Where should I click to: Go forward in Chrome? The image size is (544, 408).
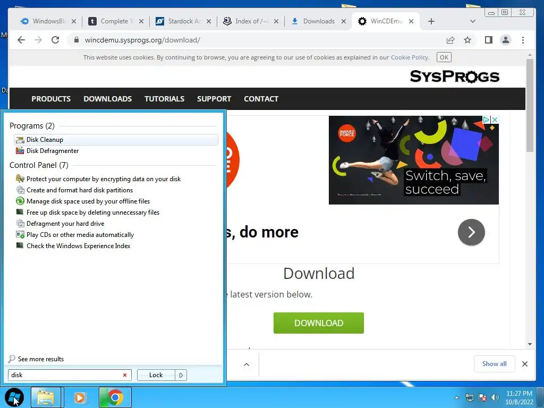(38, 40)
